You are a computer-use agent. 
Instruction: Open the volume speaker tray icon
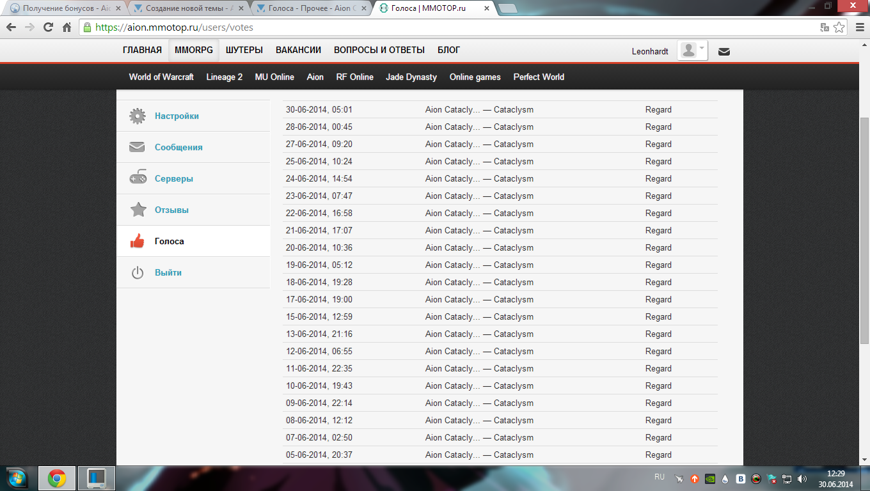point(802,478)
